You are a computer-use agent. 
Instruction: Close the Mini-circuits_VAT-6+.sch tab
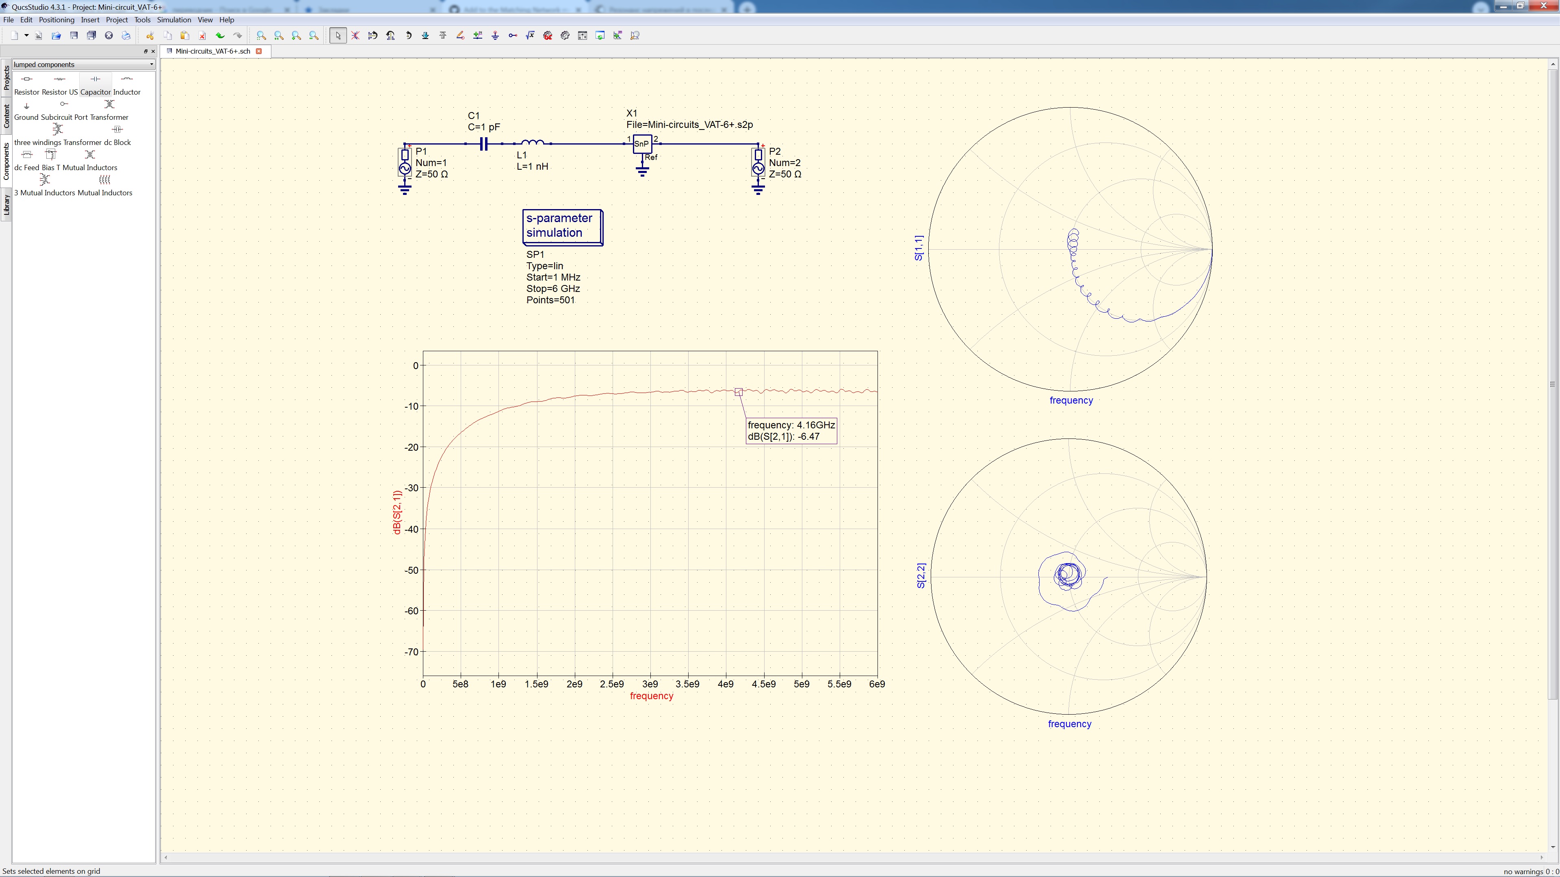(259, 52)
